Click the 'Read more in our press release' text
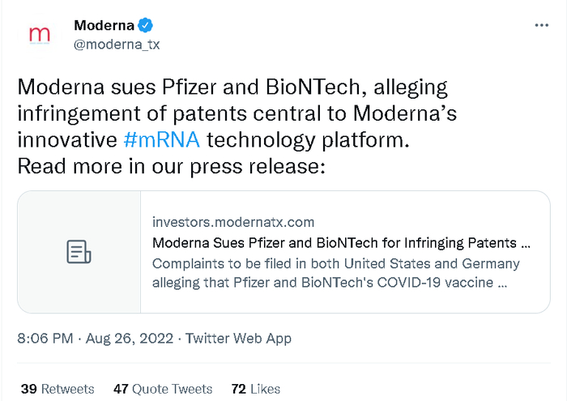Screen dimensions: 567x401 [x=171, y=167]
